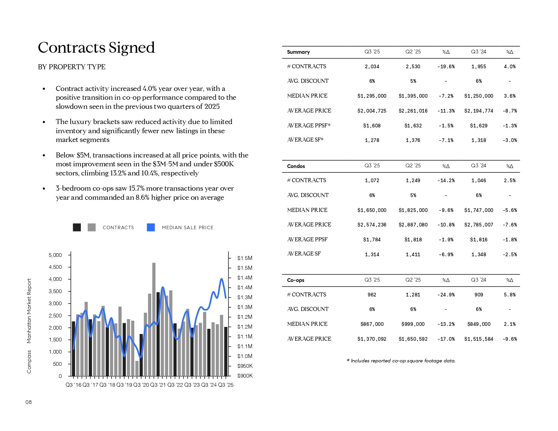Click the BY PROPERTY TYPE subtitle
Image resolution: width=558 pixels, height=431 pixels.
[72, 67]
